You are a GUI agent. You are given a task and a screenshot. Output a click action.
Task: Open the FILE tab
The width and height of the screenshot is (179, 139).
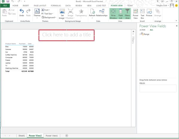pos(5,6)
